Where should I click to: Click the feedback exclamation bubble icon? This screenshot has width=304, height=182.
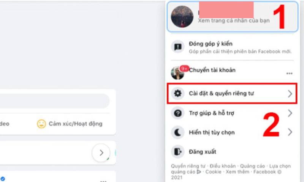(177, 47)
